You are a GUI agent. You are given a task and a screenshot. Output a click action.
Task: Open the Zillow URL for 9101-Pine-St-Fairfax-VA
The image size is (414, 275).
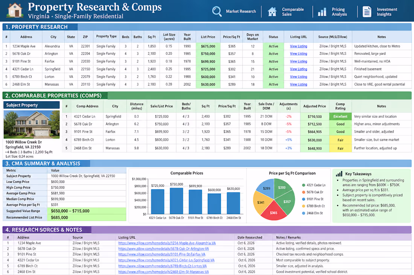click(161, 254)
